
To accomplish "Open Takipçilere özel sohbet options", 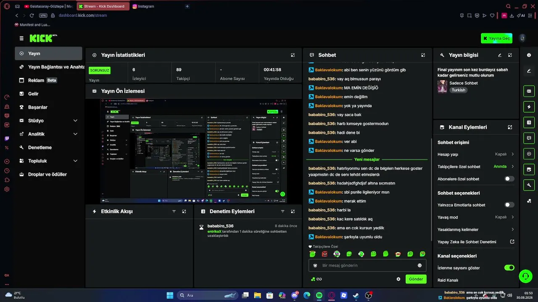I will tap(476, 167).
